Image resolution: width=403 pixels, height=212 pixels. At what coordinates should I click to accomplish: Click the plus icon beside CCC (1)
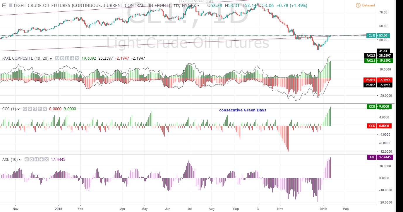(x=40, y=109)
